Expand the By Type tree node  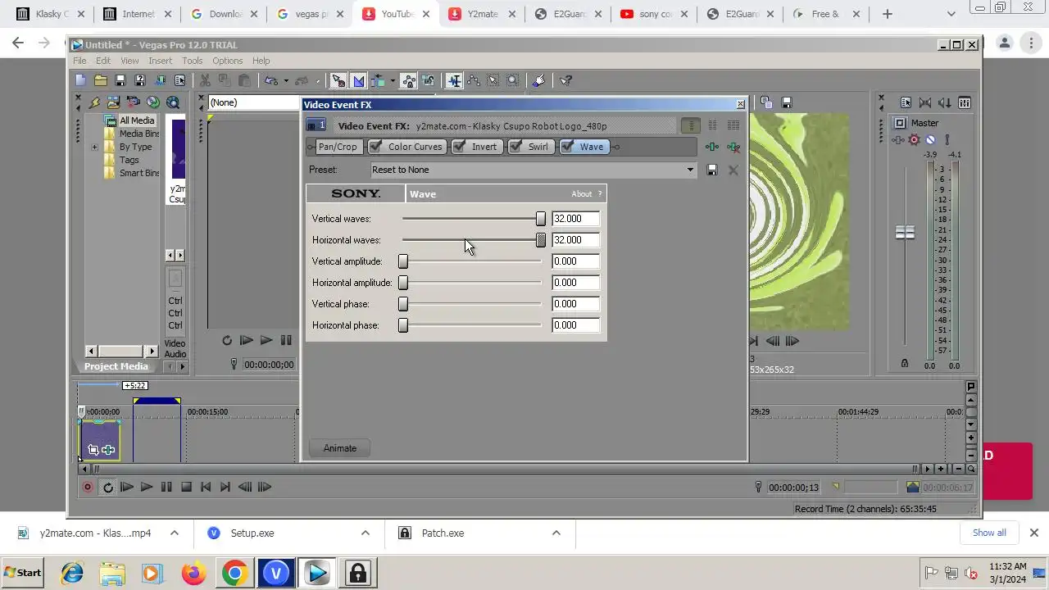tap(94, 147)
